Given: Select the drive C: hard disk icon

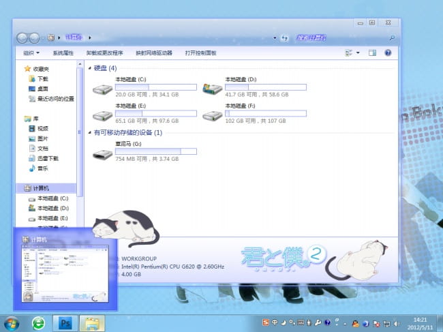Looking at the screenshot, I should coord(102,89).
